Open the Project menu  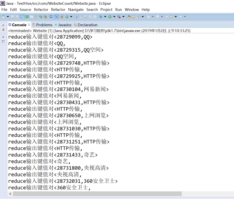point(106,10)
